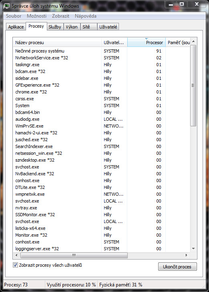This screenshot has height=292, width=209.
Task: Open the Zobrazit menu
Action: 60,16
